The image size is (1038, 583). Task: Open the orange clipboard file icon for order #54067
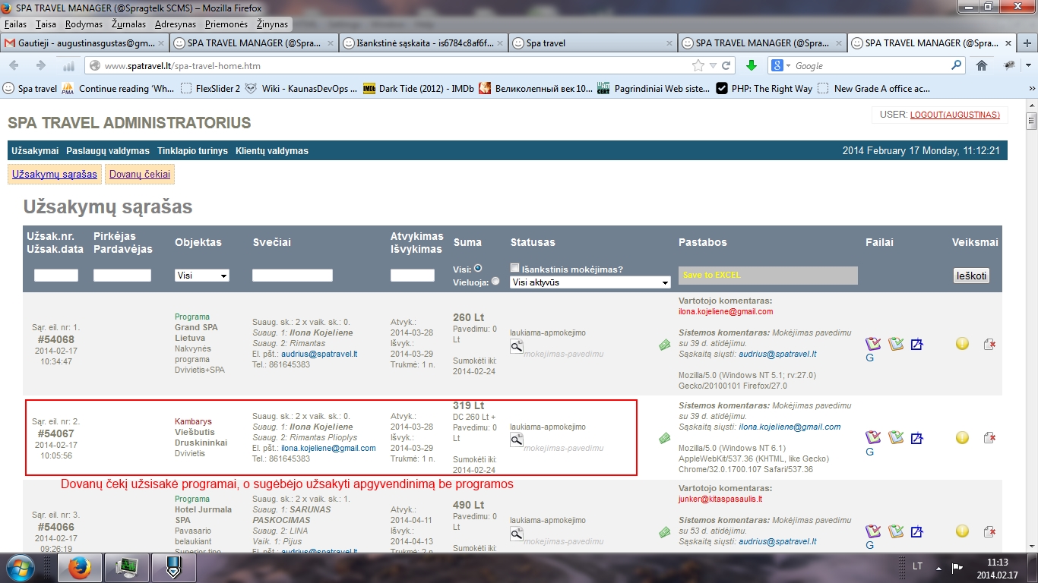(x=896, y=437)
